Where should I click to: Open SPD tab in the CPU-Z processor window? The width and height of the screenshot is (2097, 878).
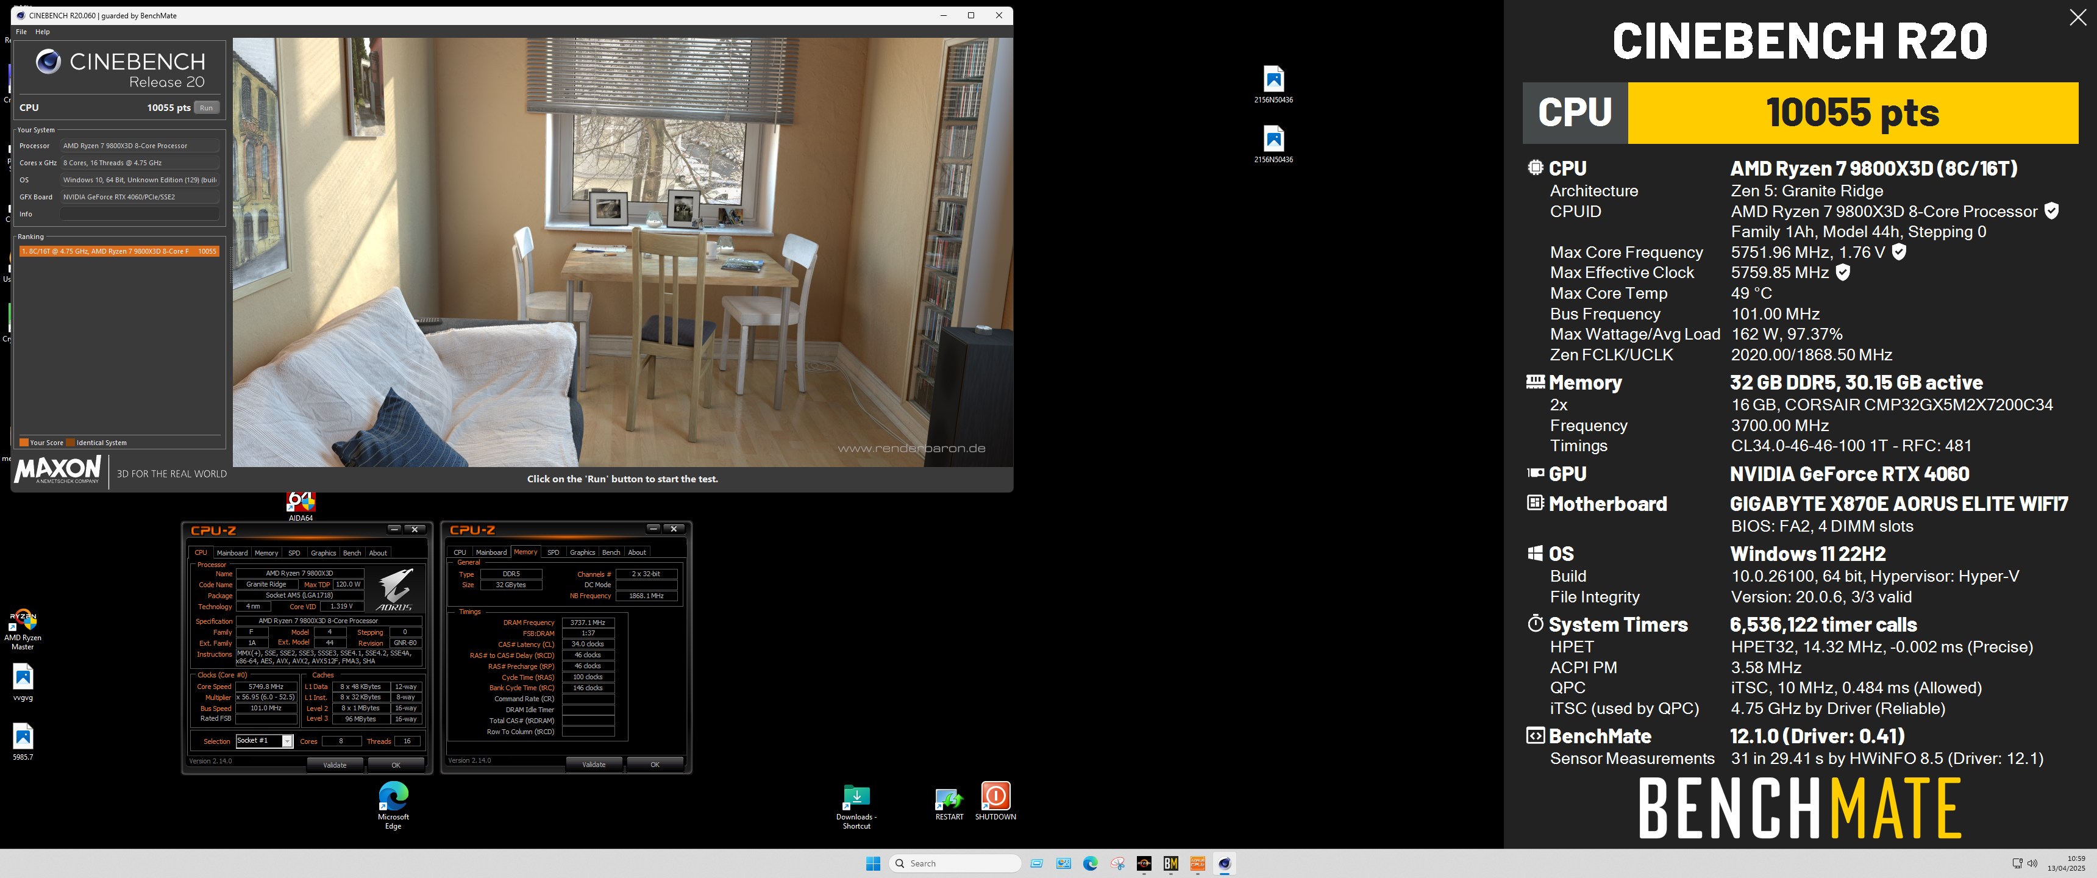coord(294,553)
